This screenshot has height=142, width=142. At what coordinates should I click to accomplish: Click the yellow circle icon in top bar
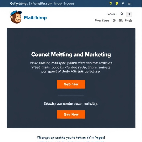click(x=117, y=4)
